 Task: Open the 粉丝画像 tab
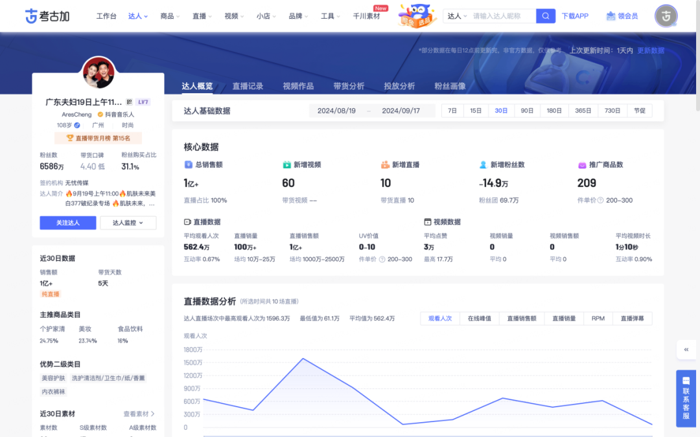click(450, 86)
